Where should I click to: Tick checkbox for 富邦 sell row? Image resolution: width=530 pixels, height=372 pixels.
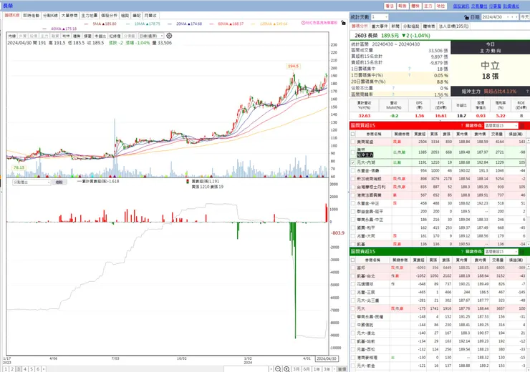[x=353, y=268]
